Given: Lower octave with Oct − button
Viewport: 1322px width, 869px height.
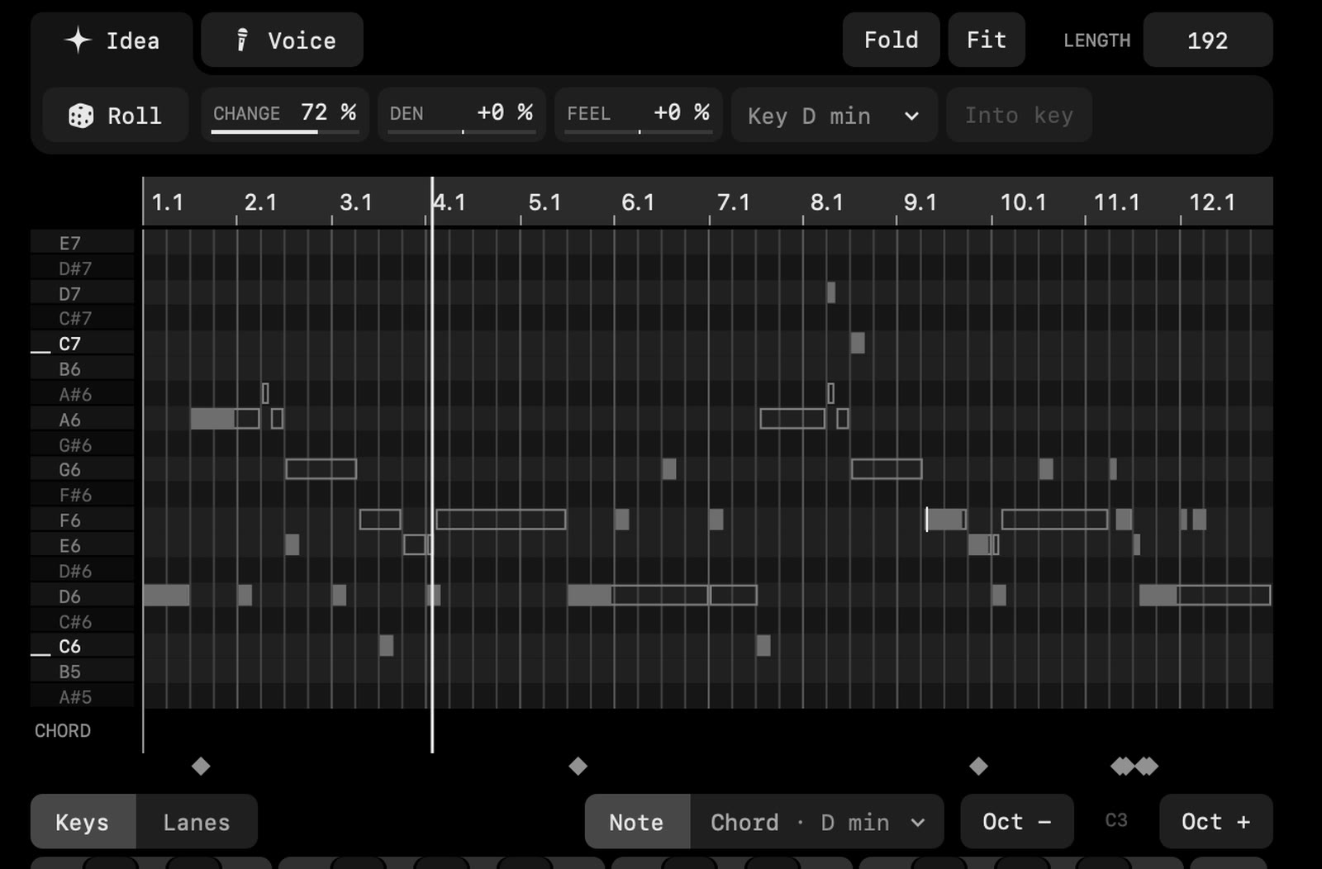Looking at the screenshot, I should (x=1017, y=821).
